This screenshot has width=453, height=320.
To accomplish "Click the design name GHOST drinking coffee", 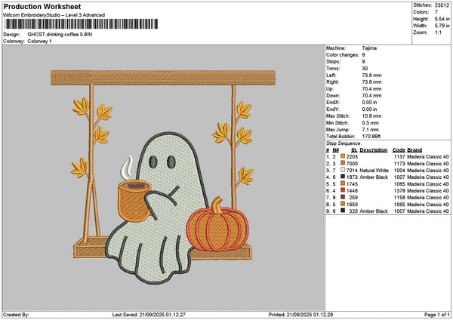I will tap(63, 34).
